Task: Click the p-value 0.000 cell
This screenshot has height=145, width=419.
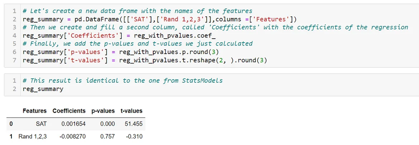Action: pyautogui.click(x=107, y=124)
